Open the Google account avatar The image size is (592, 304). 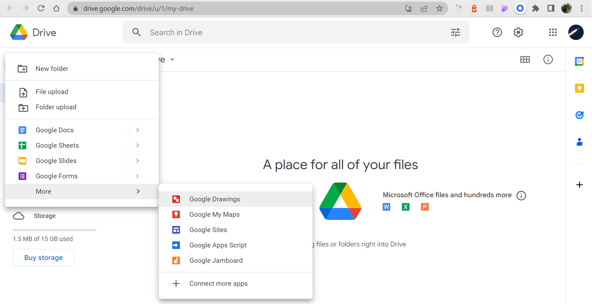(x=576, y=32)
